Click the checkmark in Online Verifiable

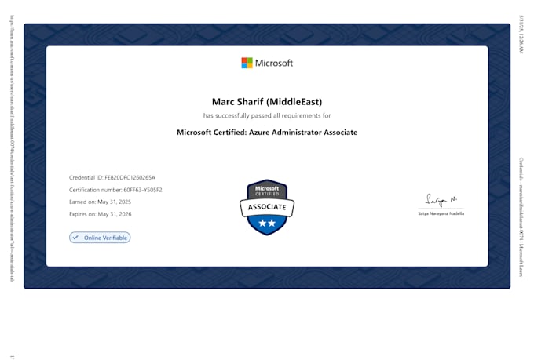click(75, 238)
